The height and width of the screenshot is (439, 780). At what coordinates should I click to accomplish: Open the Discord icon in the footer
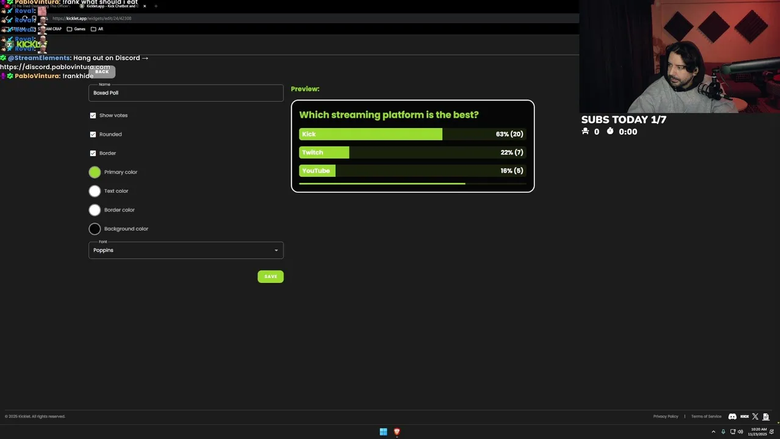732,416
